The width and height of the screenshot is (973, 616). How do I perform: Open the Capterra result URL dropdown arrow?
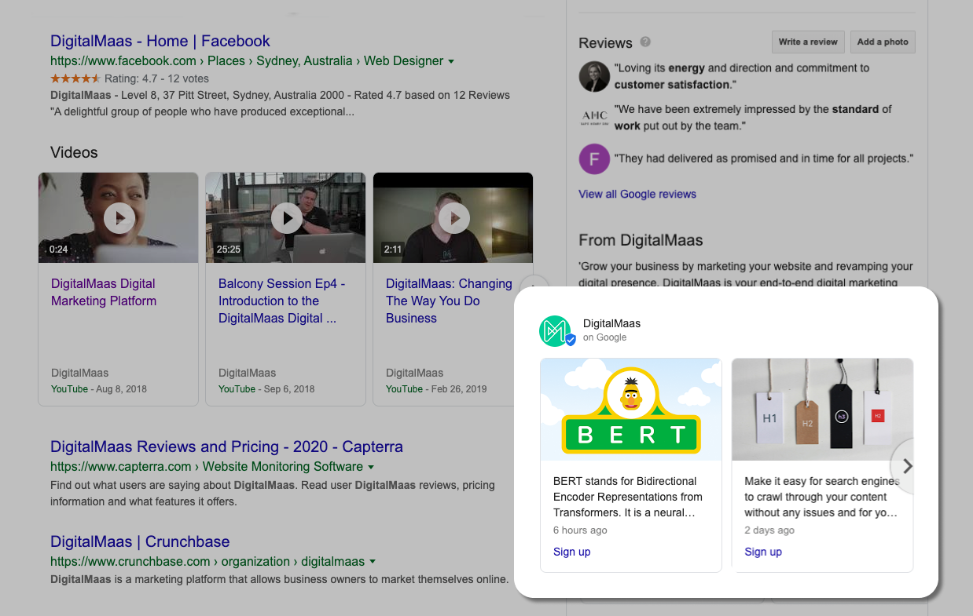(x=371, y=467)
